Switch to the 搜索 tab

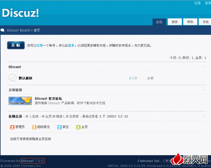175,22
